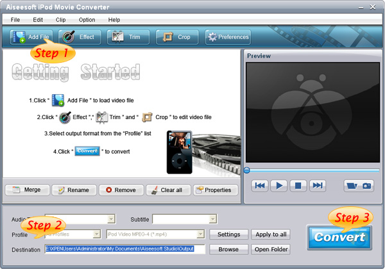Skip forward with the next control
This screenshot has height=269, width=385.
pos(318,186)
